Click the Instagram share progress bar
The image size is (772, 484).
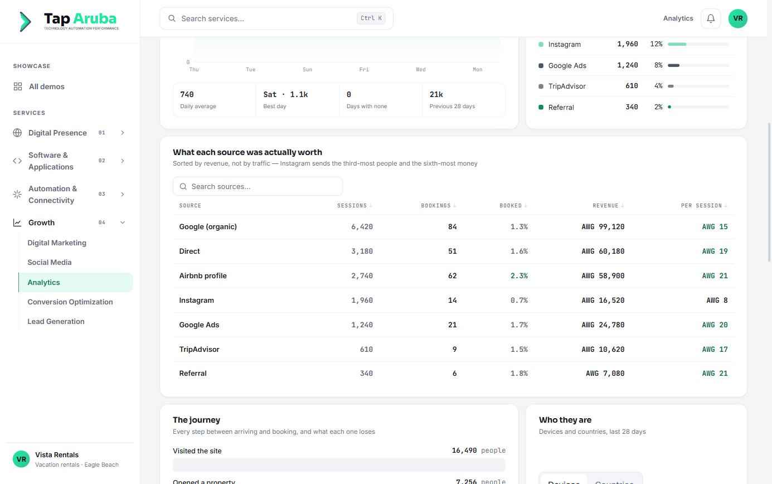[x=698, y=44]
